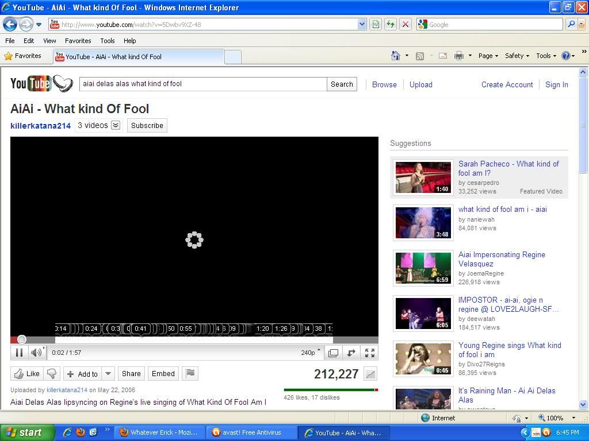Click the Windows start button
The image size is (589, 441).
(27, 432)
